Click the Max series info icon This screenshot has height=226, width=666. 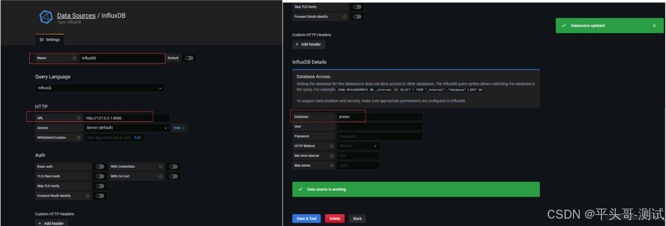(332, 166)
